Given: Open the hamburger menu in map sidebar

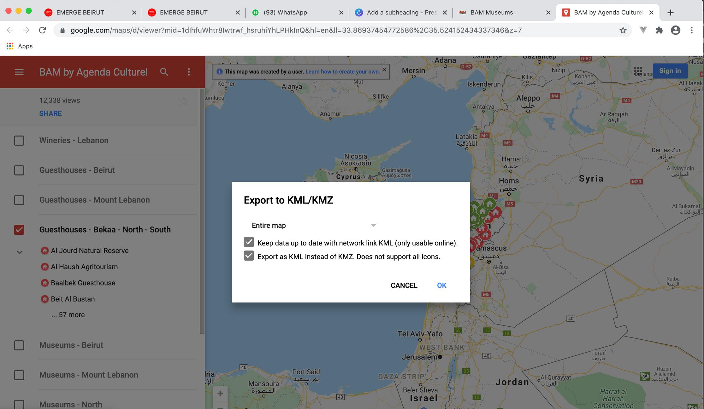Looking at the screenshot, I should (19, 72).
